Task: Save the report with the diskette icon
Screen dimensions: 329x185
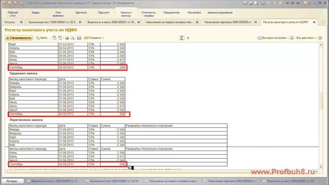Action: pos(79,38)
